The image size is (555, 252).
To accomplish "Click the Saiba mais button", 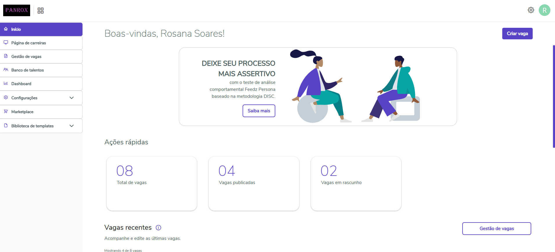I will [259, 111].
